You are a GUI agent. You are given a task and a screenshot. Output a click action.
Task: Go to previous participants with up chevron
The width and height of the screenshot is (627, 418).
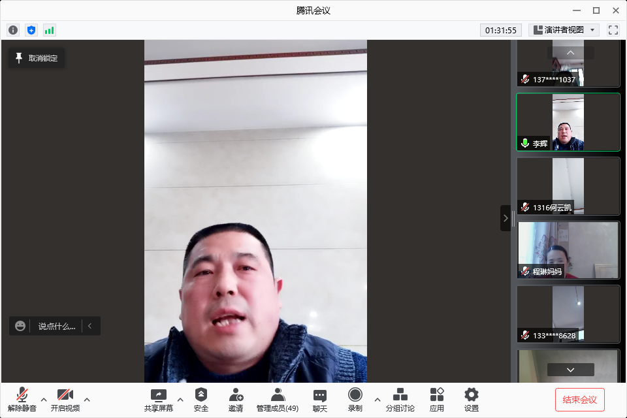(x=571, y=53)
